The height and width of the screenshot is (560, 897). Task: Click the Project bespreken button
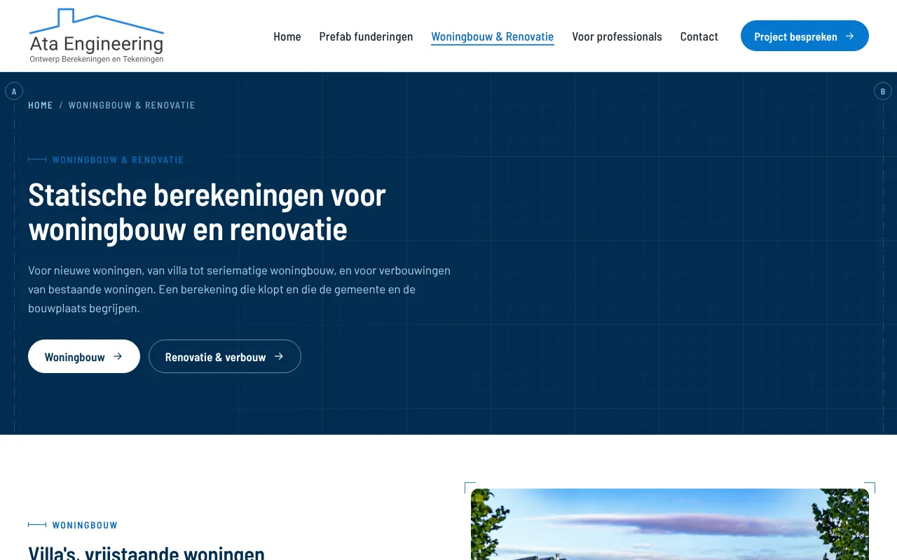(804, 36)
